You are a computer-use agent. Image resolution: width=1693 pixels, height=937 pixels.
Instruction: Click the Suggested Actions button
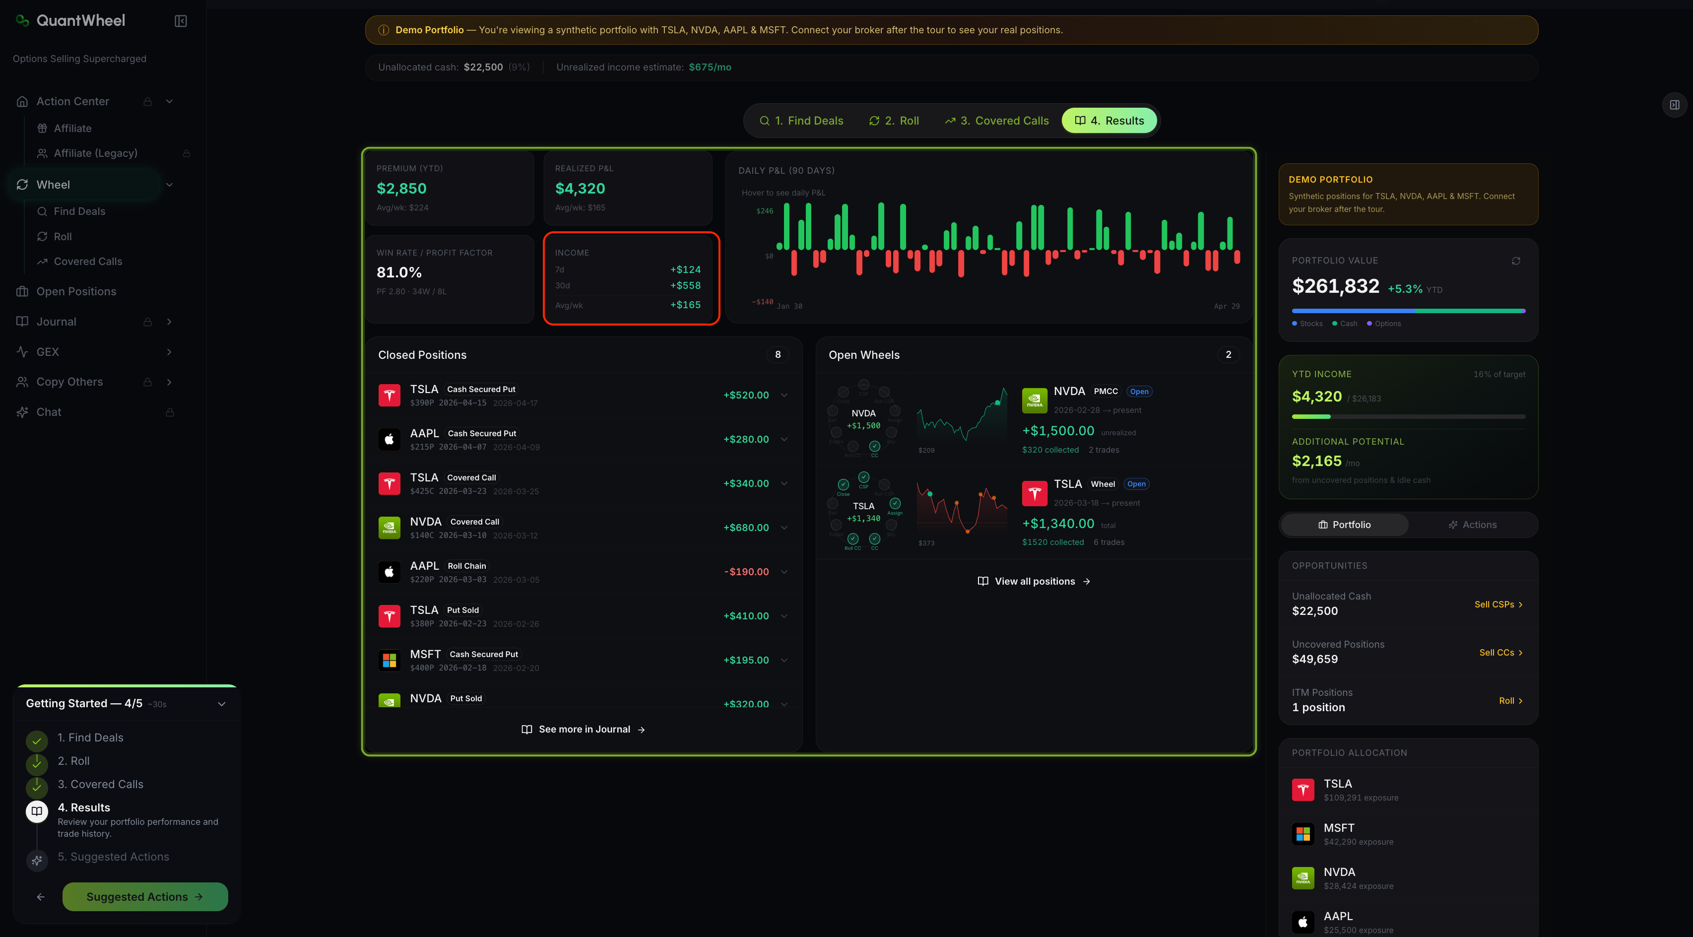pyautogui.click(x=145, y=897)
